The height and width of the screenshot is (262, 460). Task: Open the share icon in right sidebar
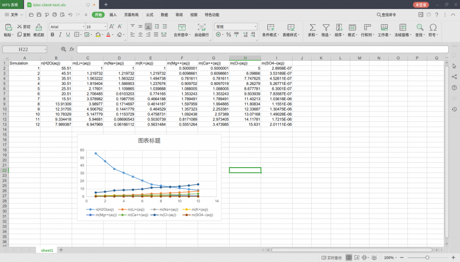[455, 77]
